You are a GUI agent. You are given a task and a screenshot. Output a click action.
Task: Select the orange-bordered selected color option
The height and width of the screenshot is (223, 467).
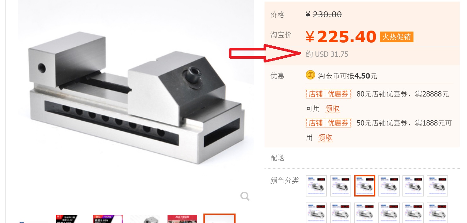365,186
